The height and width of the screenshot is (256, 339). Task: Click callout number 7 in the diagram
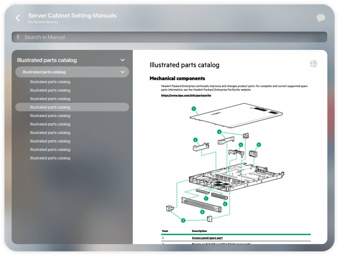(206, 198)
